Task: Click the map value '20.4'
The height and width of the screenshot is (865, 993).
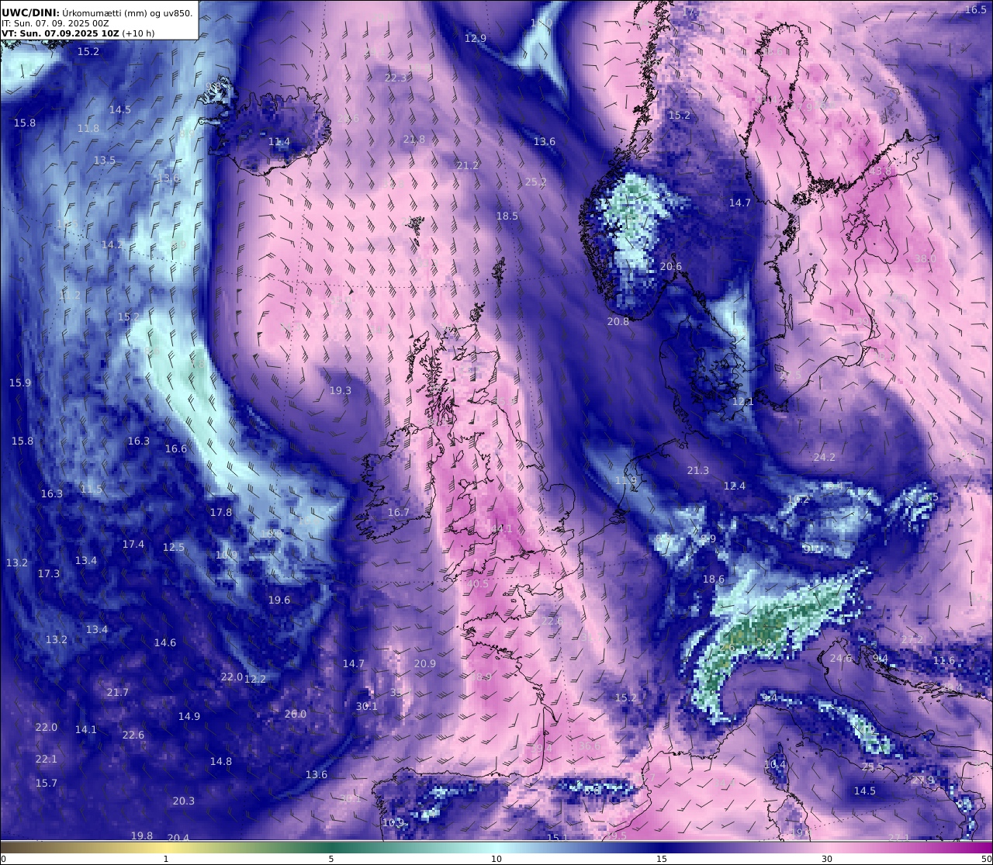Action: 178,837
